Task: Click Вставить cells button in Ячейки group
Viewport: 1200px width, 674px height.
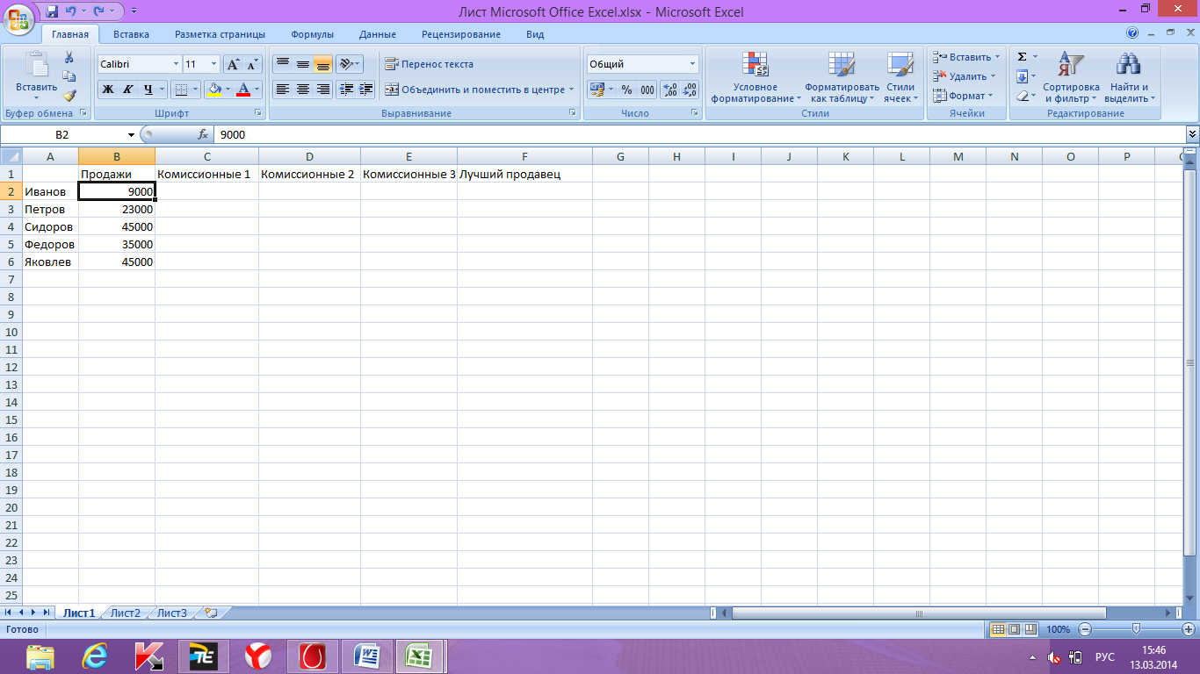Action: click(966, 57)
